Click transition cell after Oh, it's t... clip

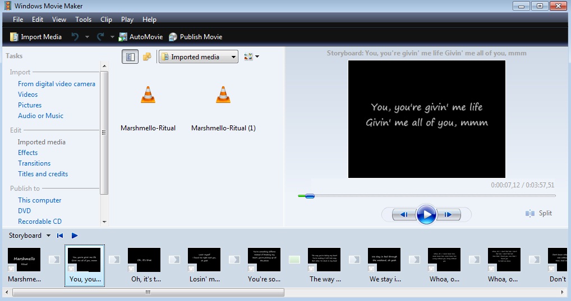(x=174, y=260)
